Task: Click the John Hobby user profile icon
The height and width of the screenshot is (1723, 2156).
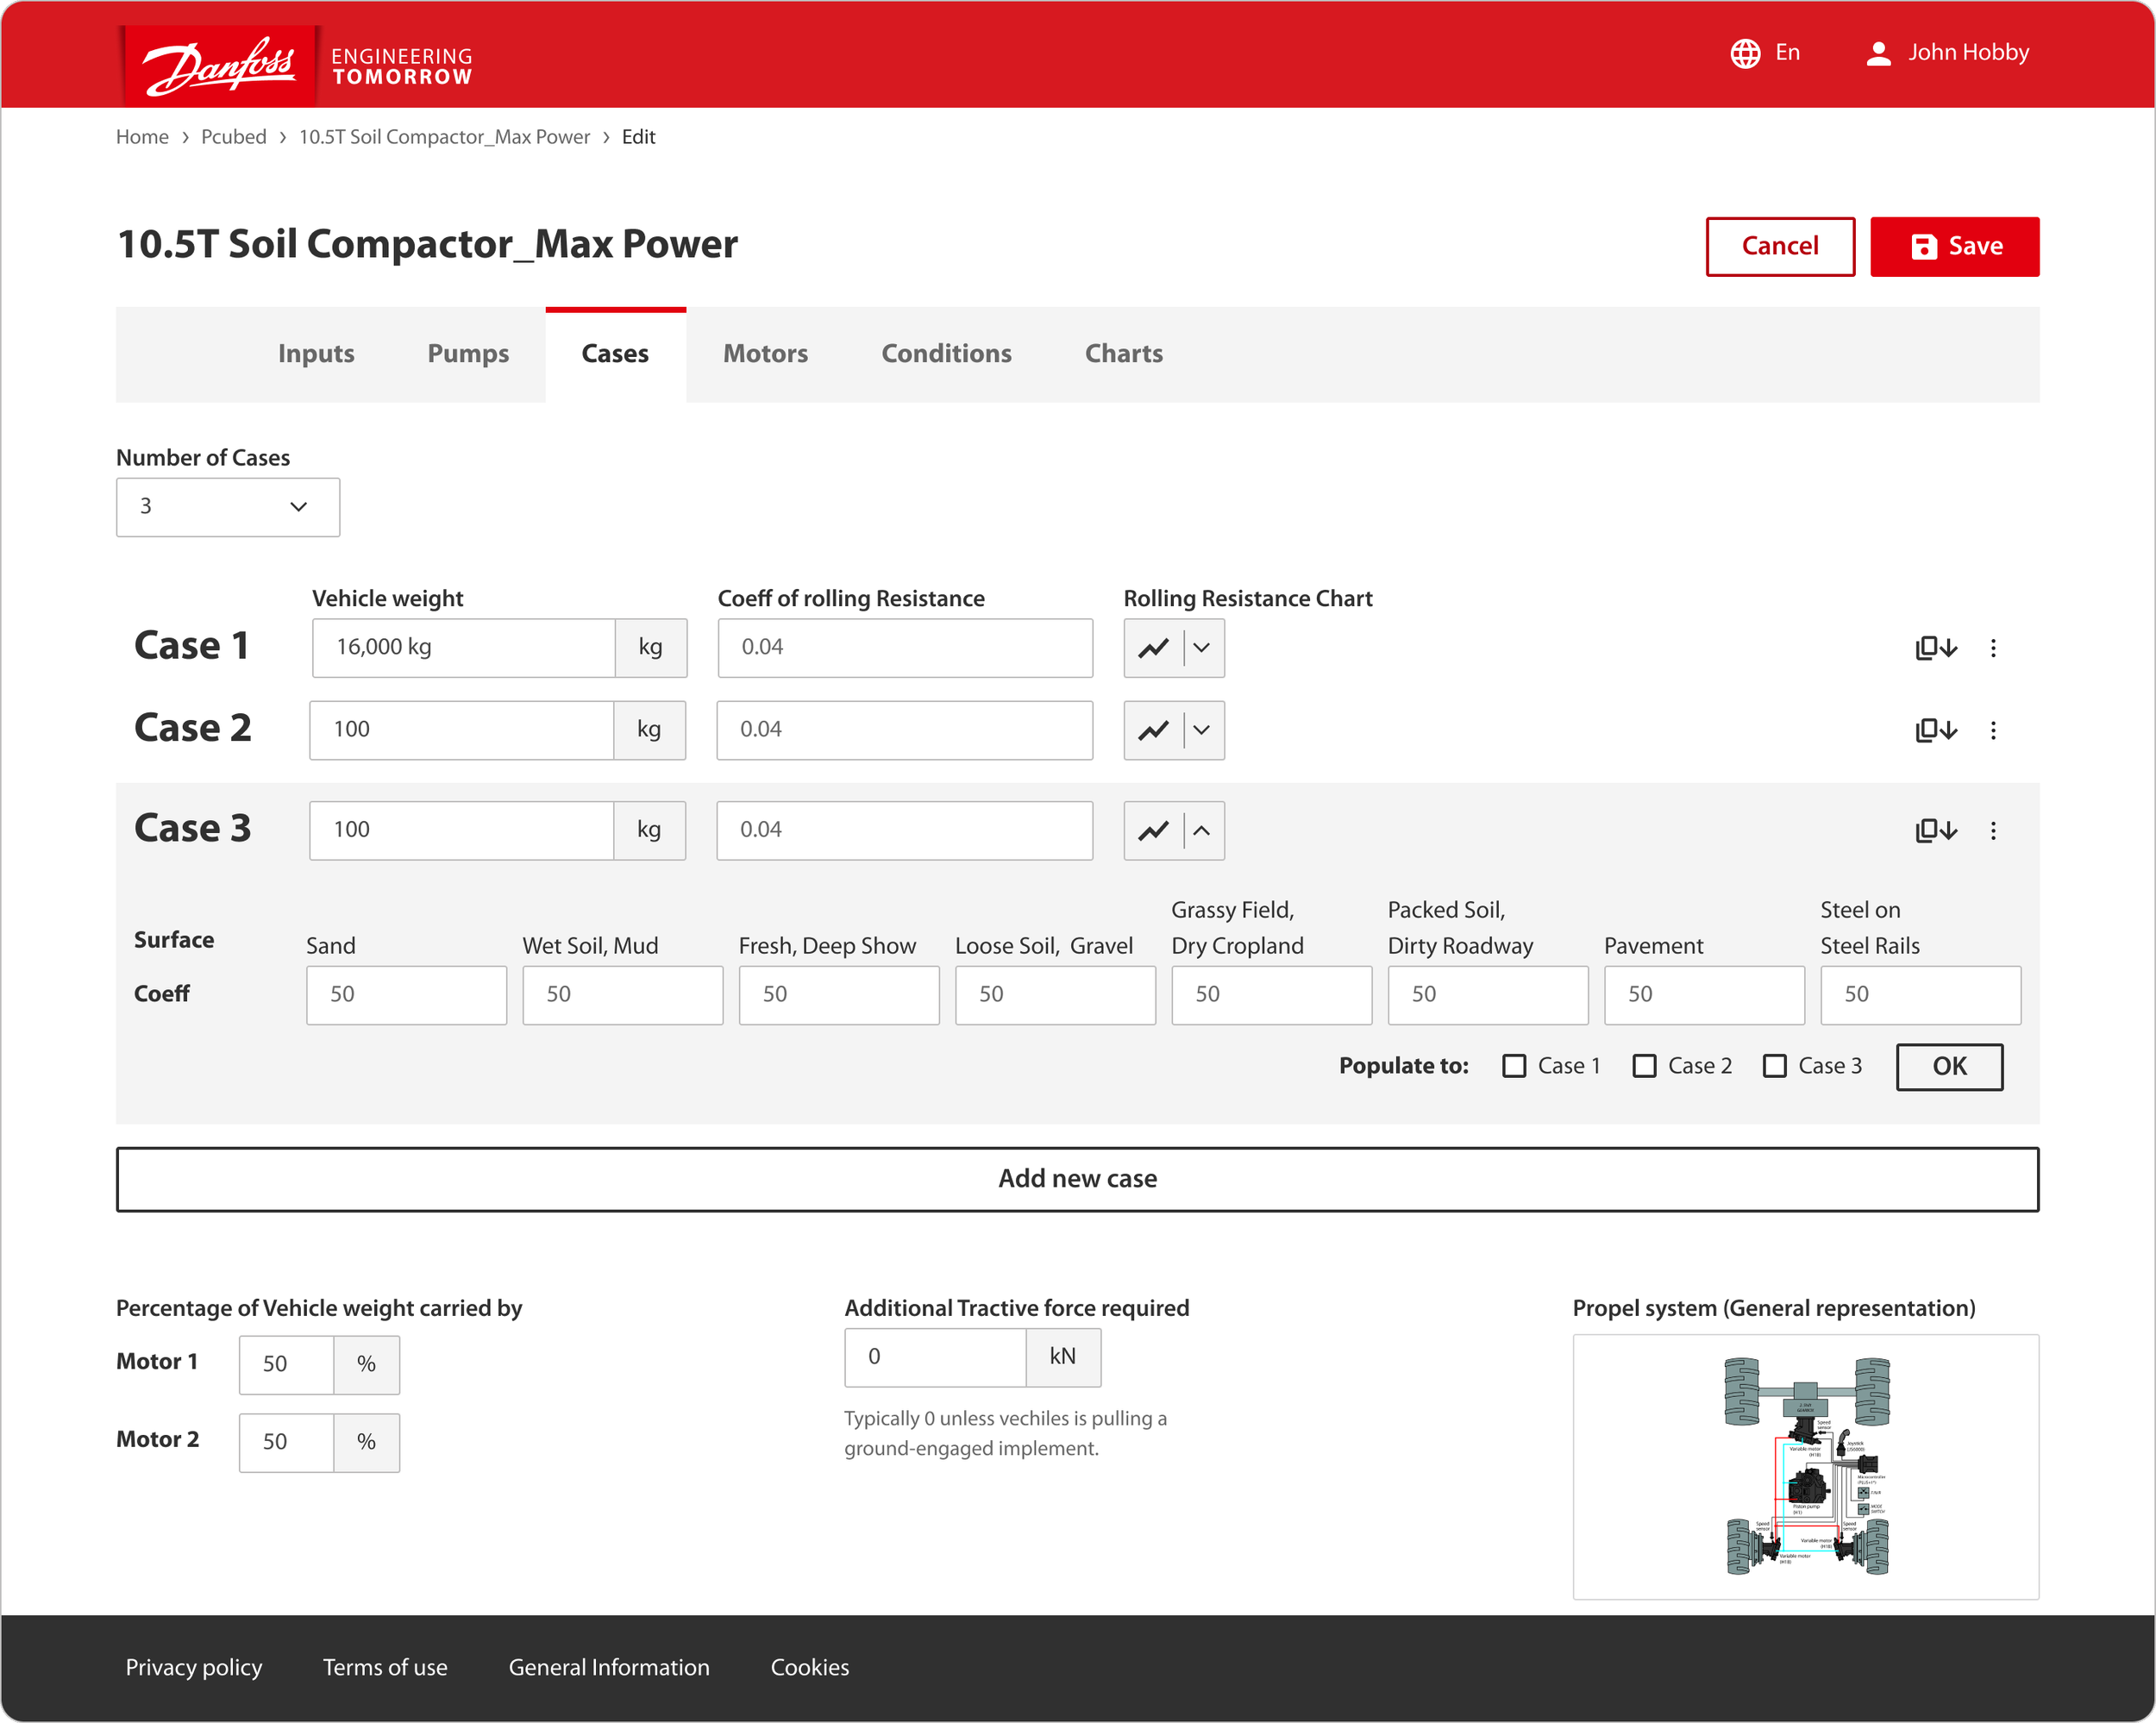Action: [1878, 53]
